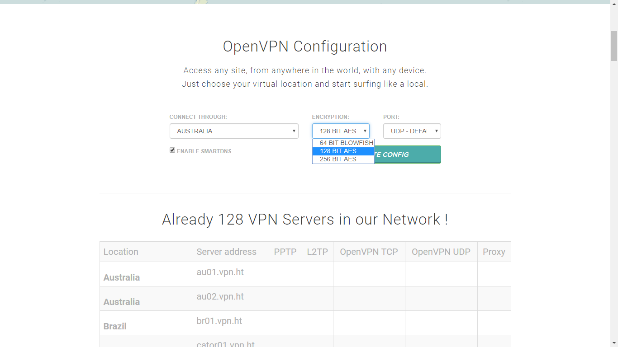Pick the 256 BIT AES option

tap(343, 159)
